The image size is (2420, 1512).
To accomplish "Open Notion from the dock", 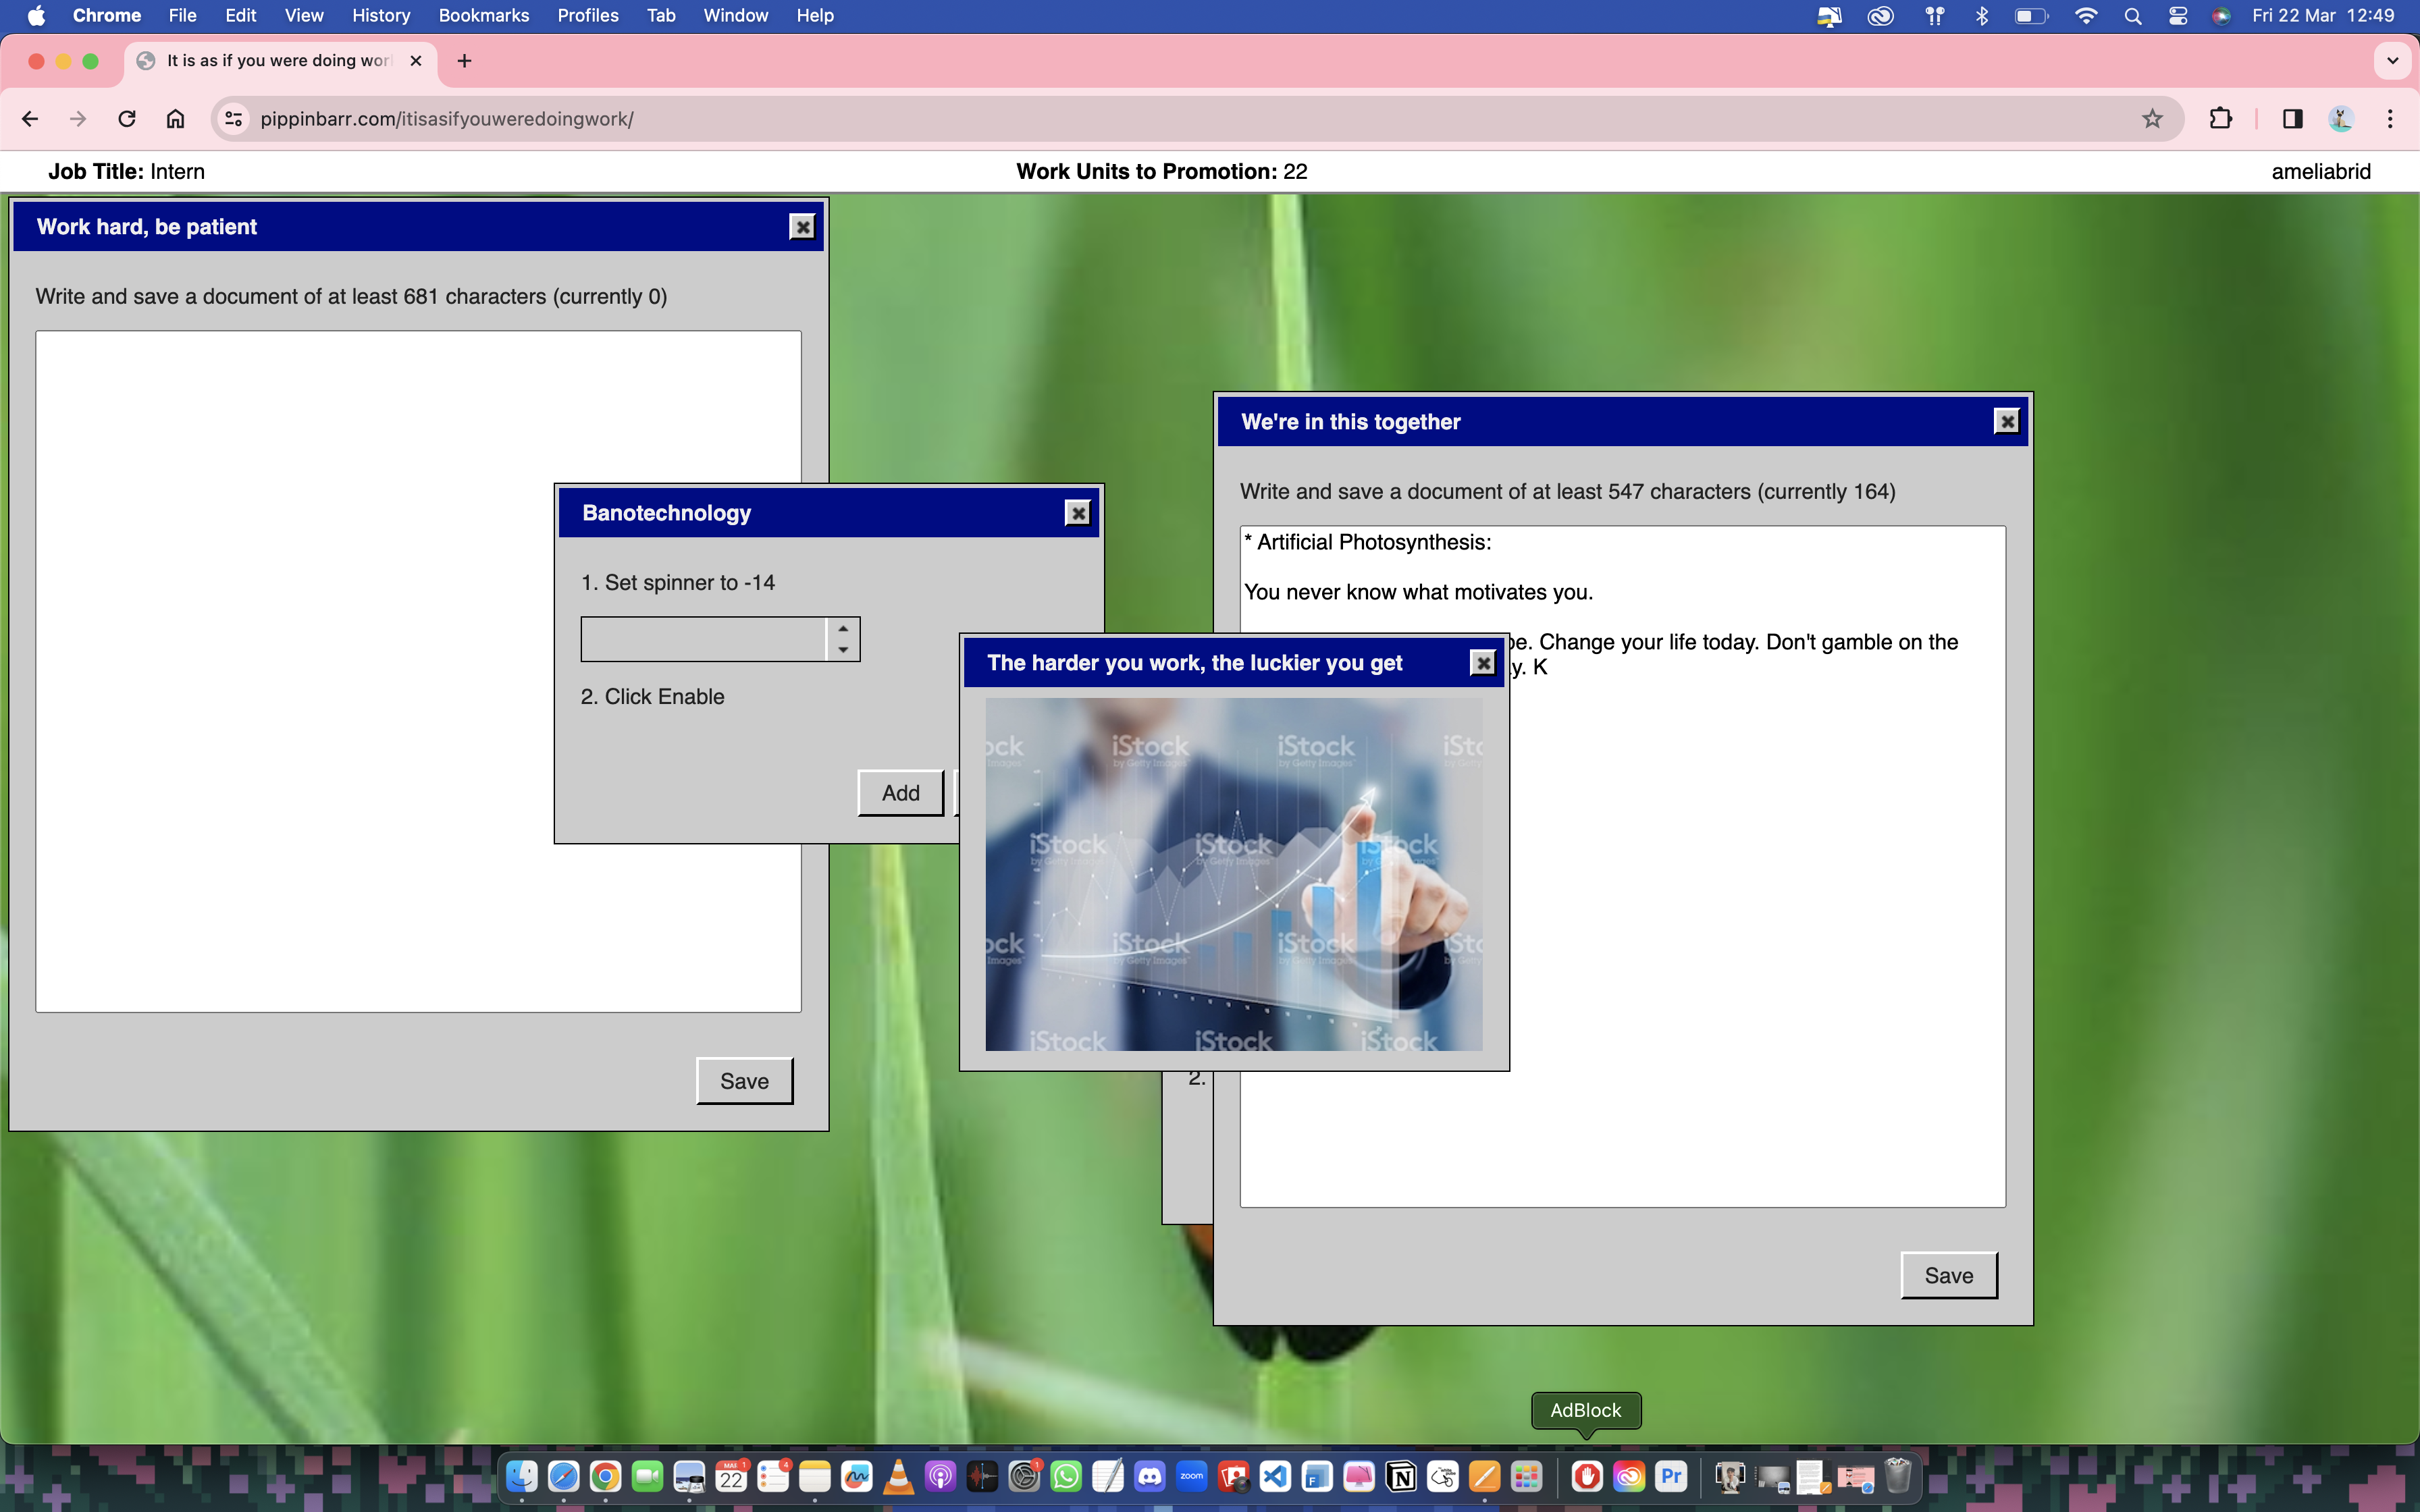I will 1401,1476.
